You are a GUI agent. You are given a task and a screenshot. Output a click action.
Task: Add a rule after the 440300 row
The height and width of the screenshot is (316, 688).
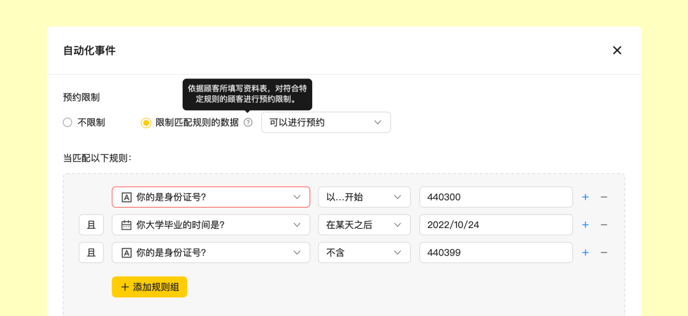pyautogui.click(x=585, y=197)
